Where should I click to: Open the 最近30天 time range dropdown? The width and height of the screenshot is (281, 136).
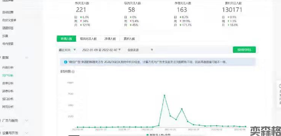[68, 50]
